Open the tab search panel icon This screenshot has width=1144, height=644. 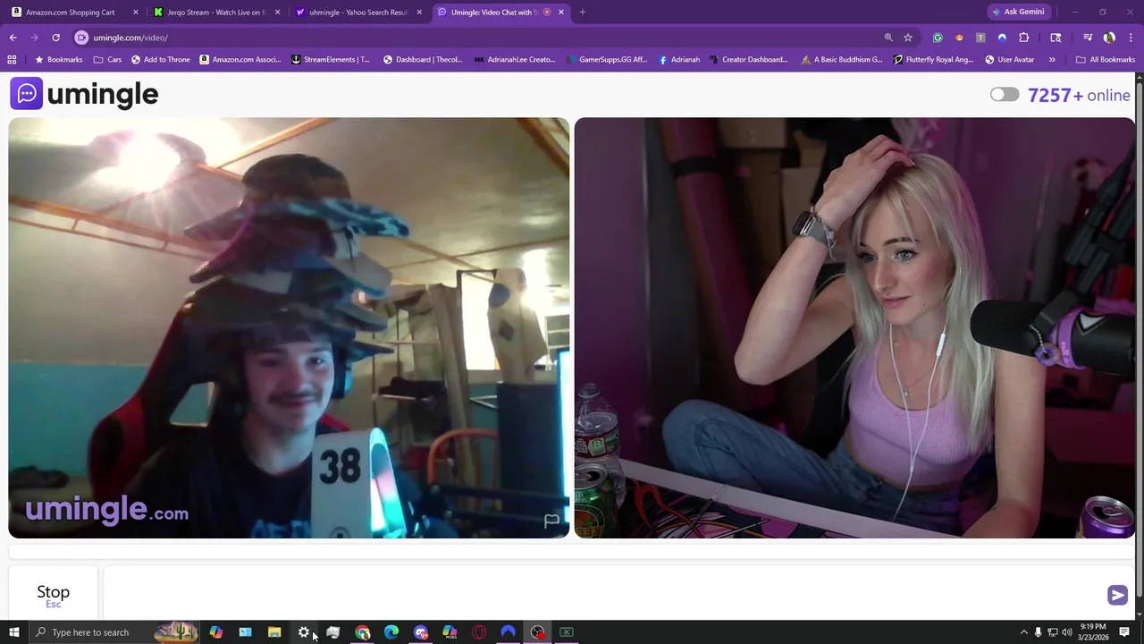coord(1056,38)
